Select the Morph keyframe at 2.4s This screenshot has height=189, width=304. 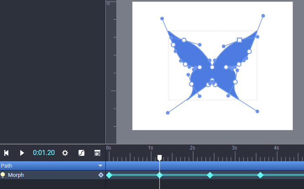210,175
